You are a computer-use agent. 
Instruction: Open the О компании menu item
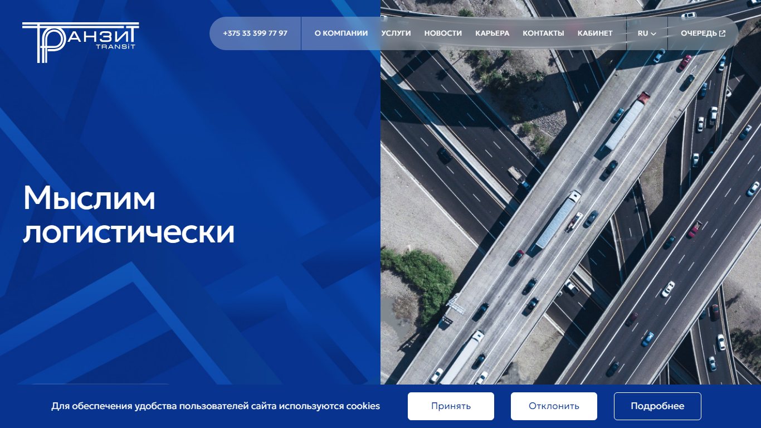(x=341, y=33)
